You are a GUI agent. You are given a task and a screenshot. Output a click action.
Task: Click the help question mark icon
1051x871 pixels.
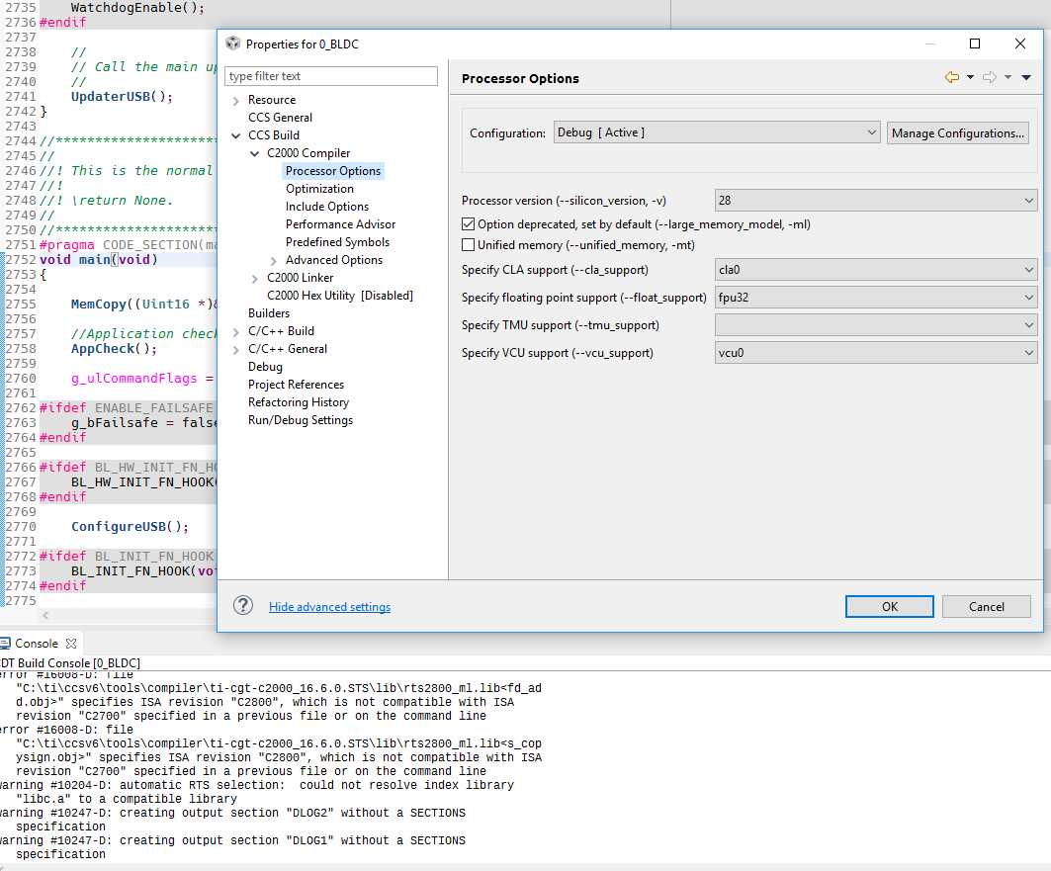click(x=242, y=606)
